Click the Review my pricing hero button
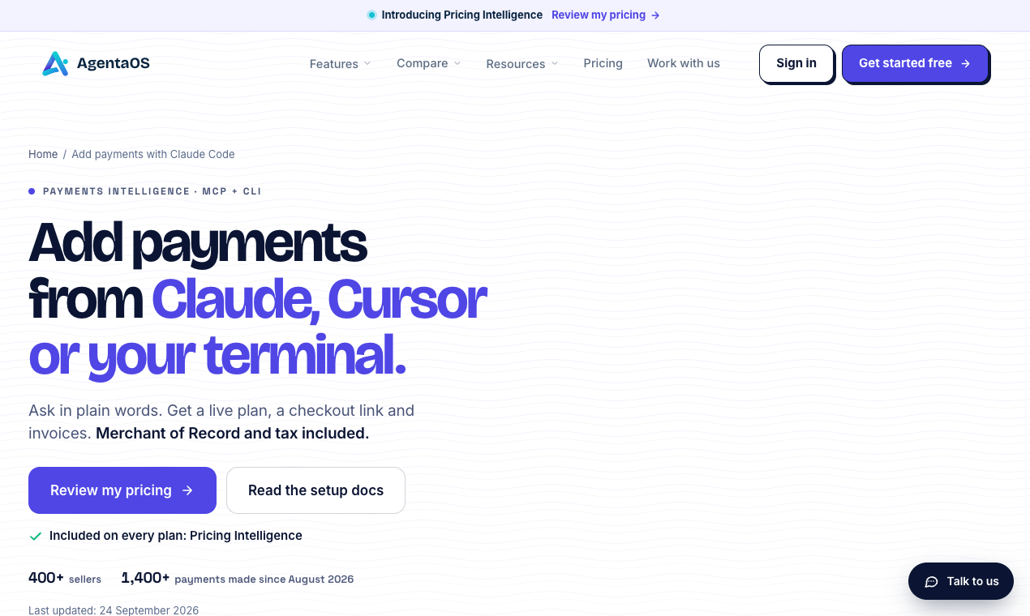 point(122,490)
